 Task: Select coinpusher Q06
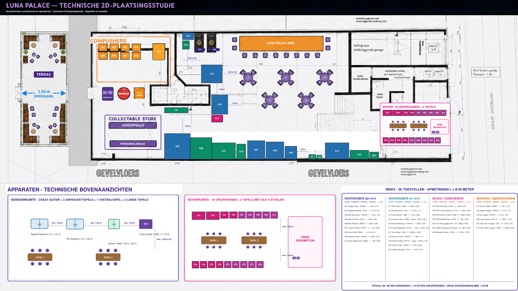pos(114,56)
